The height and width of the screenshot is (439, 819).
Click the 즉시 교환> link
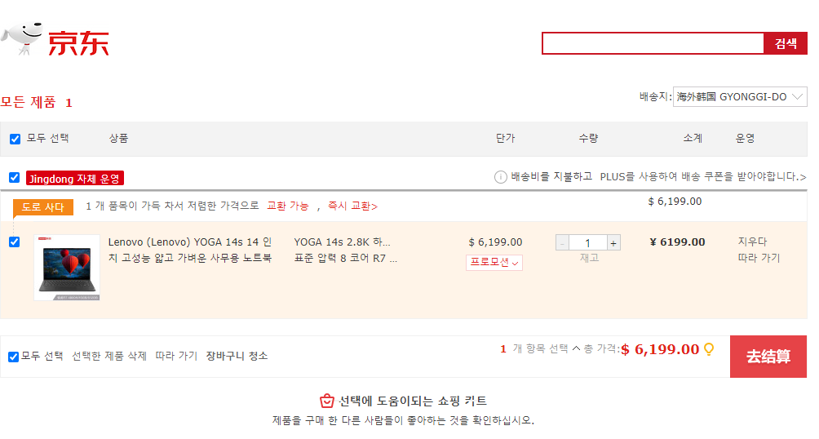coord(352,206)
